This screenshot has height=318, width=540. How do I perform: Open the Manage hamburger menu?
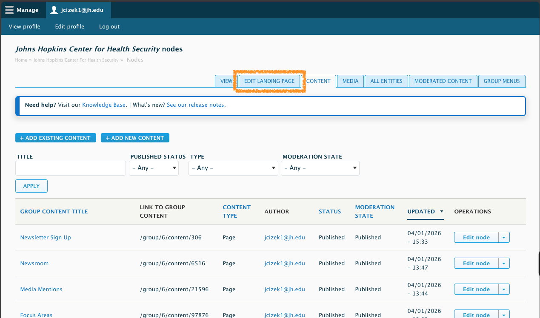click(x=22, y=10)
